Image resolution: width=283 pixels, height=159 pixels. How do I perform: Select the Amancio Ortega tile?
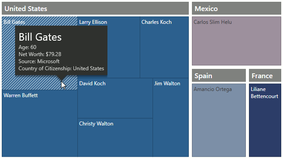219,120
